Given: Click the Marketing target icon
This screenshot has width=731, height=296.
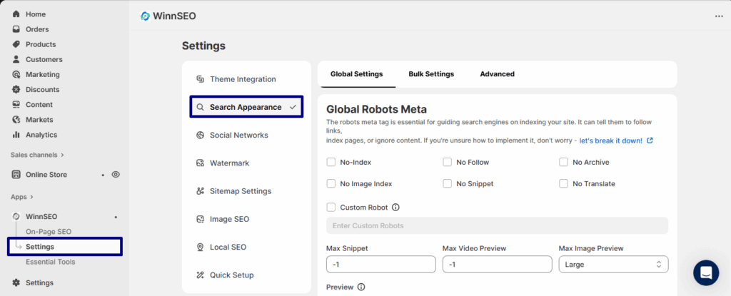Looking at the screenshot, I should 16,75.
